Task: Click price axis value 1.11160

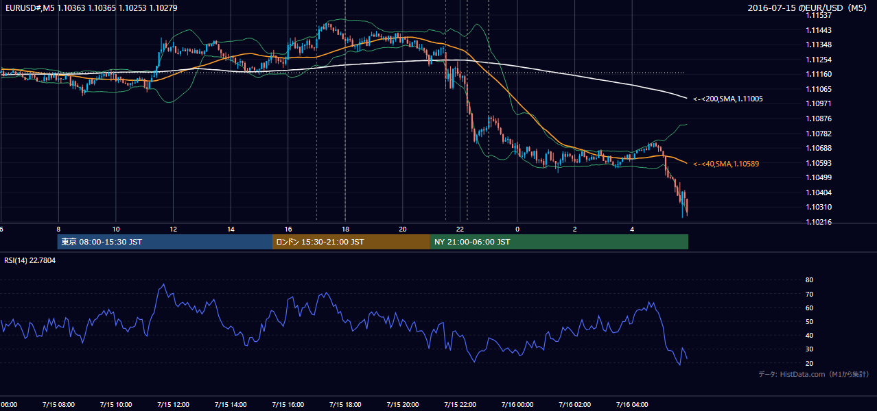Action: tap(818, 74)
